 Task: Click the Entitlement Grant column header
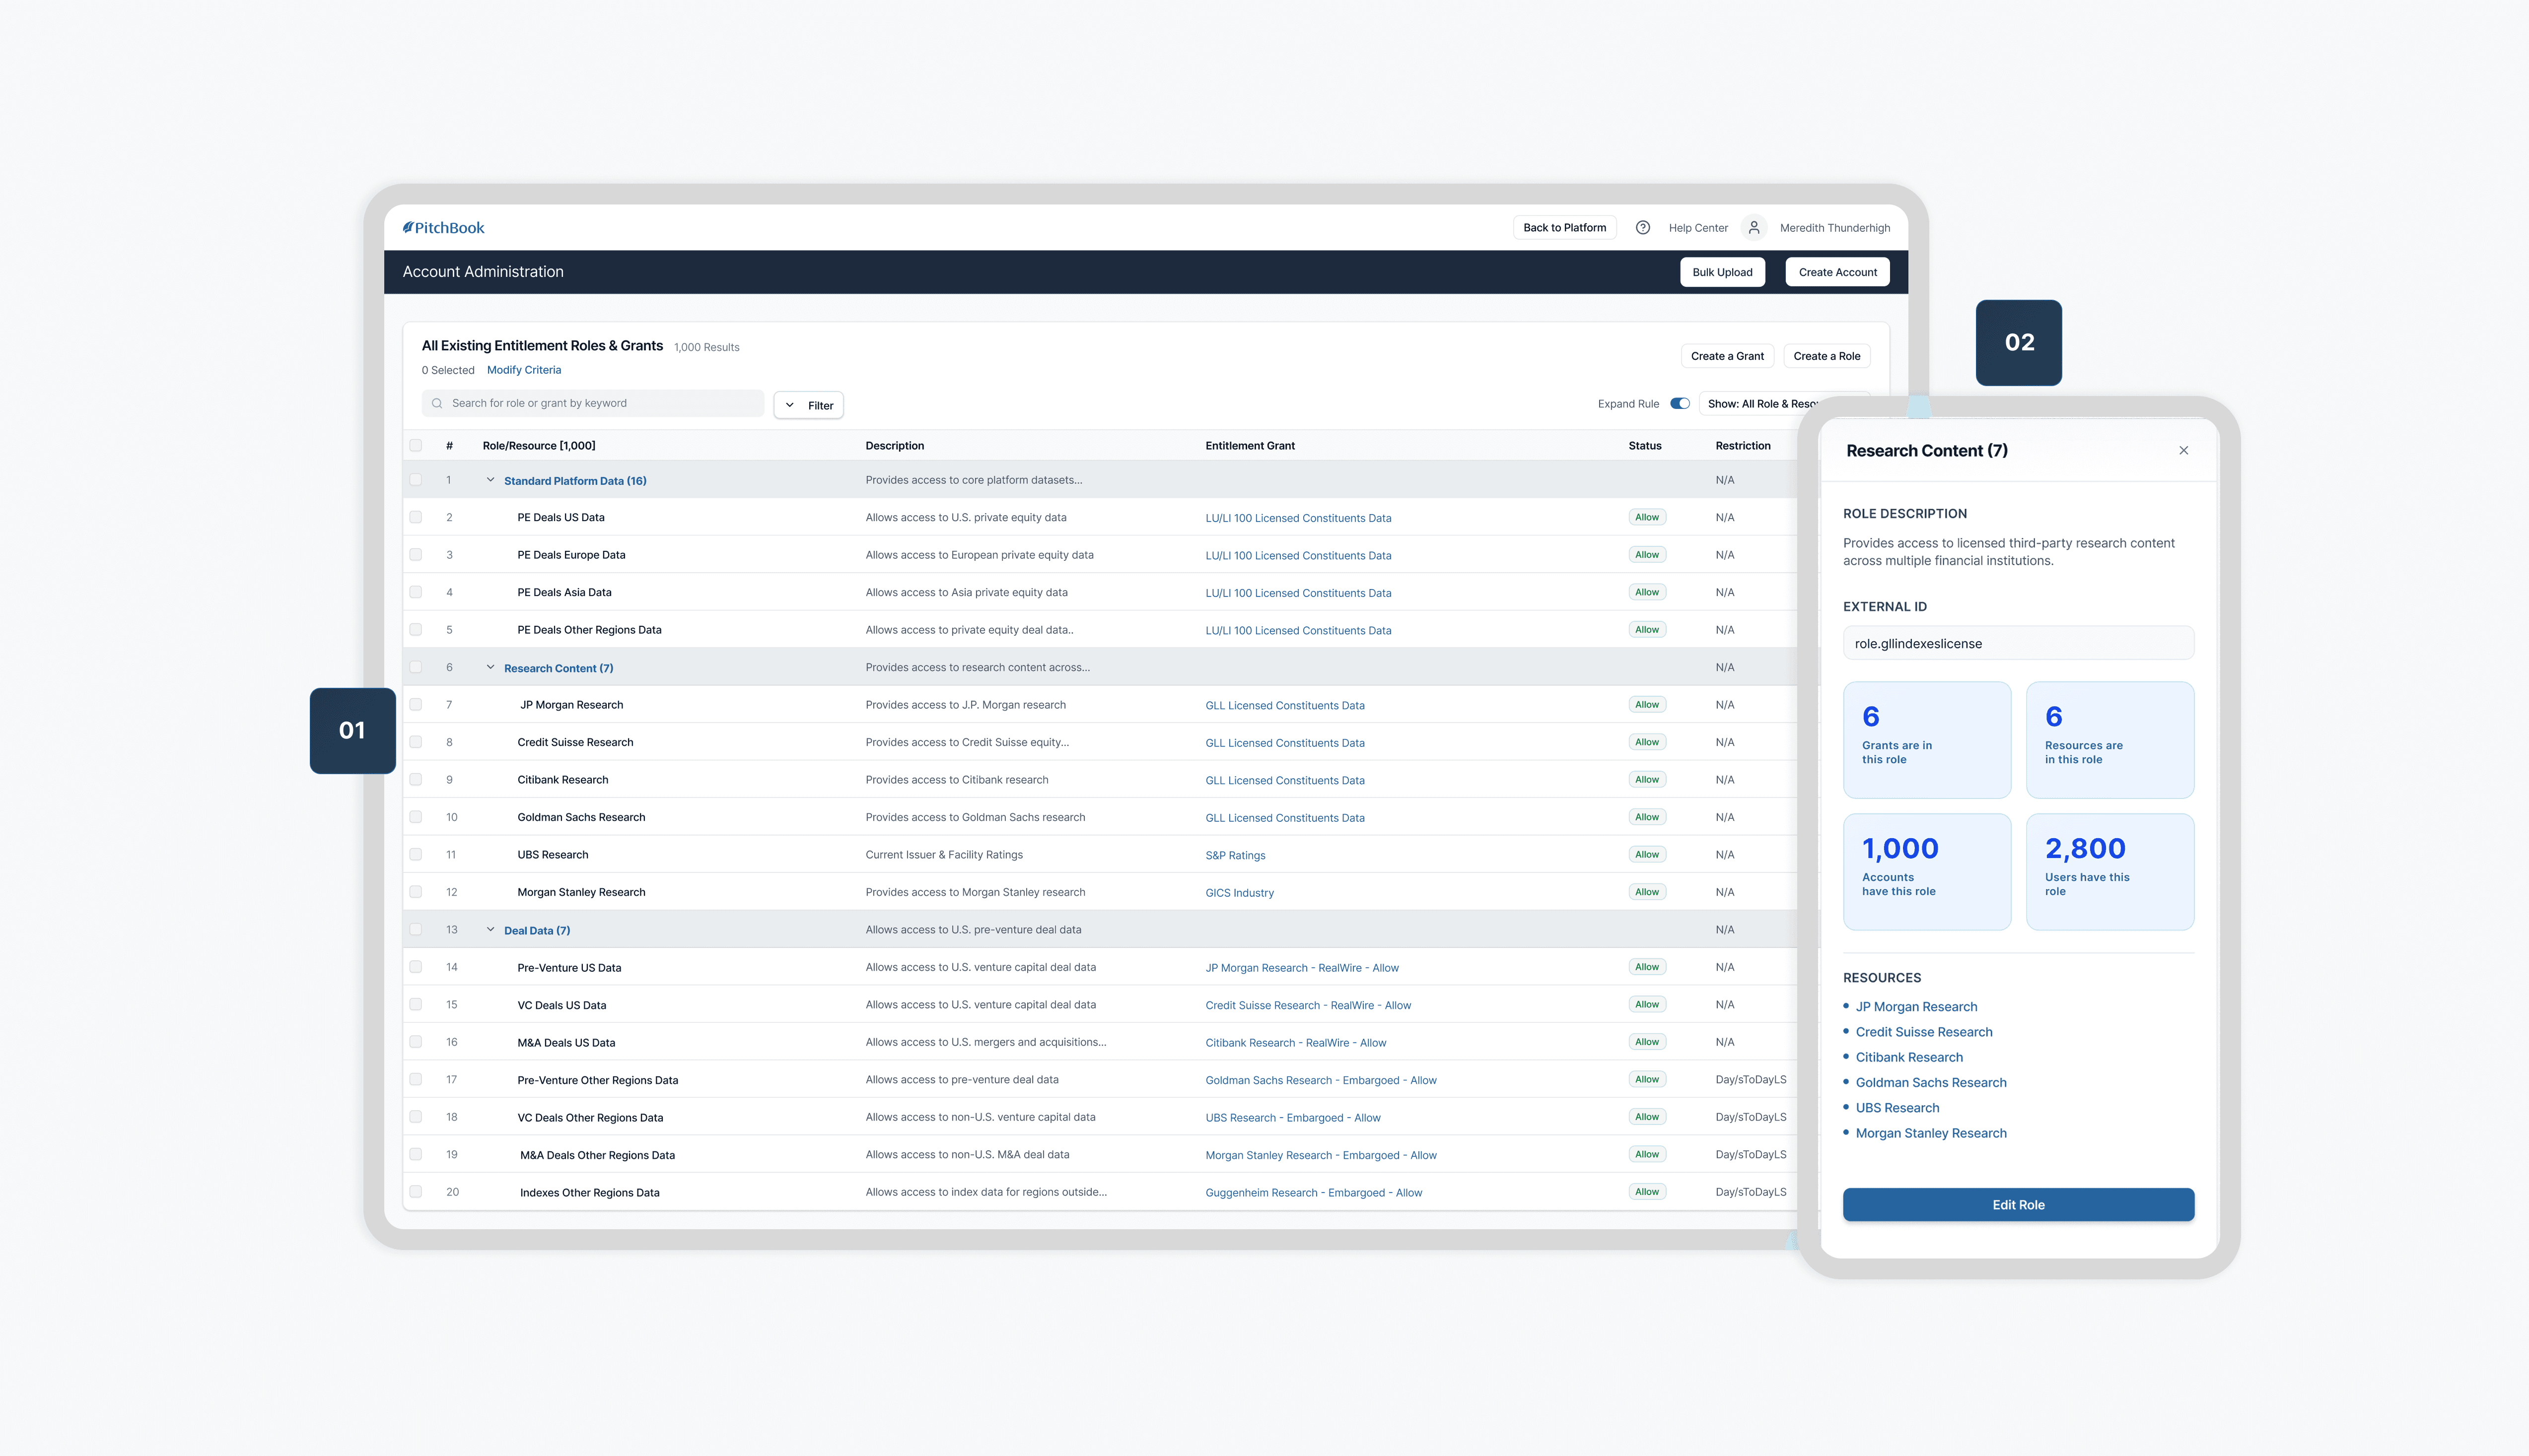pos(1250,446)
